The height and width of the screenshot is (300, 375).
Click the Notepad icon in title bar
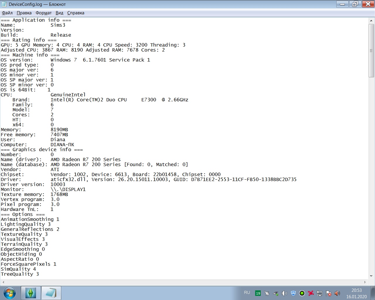(4, 4)
